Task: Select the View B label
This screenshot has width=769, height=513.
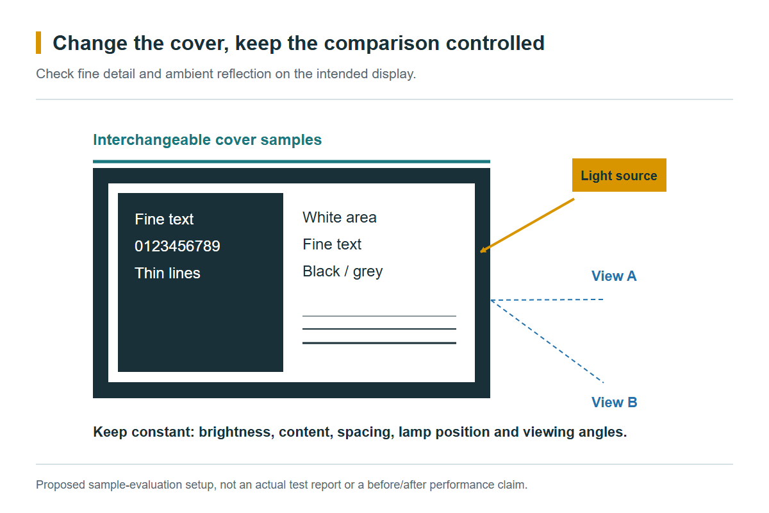Action: point(614,403)
